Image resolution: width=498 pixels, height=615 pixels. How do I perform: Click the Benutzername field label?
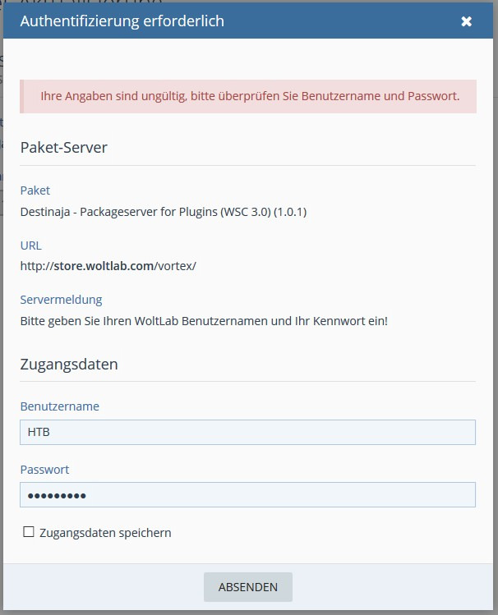[59, 406]
